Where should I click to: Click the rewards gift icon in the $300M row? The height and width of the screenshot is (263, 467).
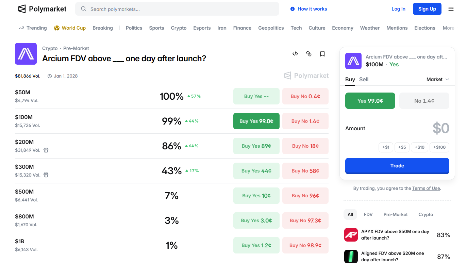pos(46,175)
